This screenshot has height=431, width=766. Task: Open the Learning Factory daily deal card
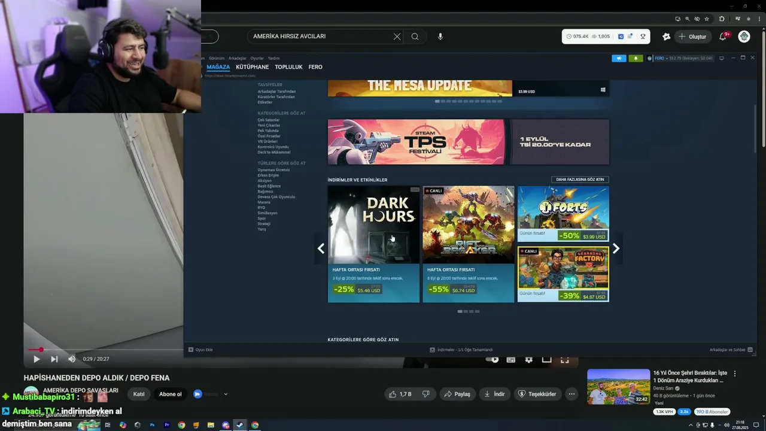(x=563, y=274)
